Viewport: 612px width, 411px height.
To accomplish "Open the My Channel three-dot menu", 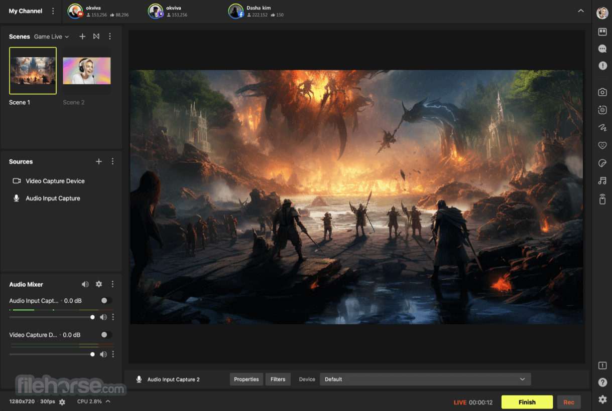I will click(53, 11).
